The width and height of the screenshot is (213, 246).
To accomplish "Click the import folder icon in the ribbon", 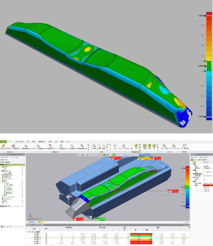I will point(3,146).
